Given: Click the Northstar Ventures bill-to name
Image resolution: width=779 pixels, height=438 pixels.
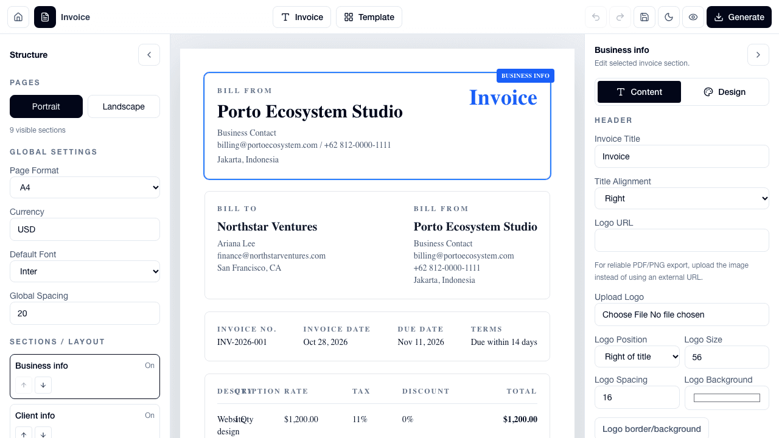Looking at the screenshot, I should 267,226.
